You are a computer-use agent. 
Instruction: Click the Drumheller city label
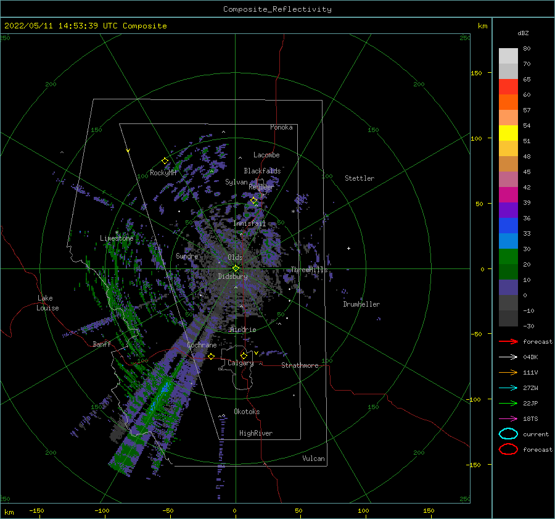(x=361, y=304)
